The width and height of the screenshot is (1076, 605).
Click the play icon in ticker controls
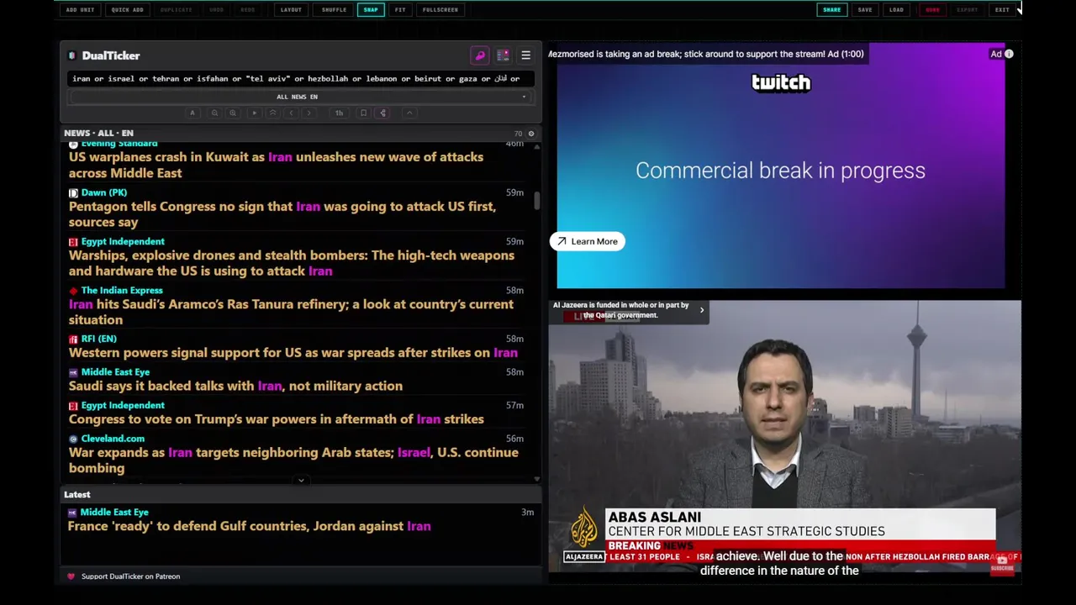coord(254,113)
